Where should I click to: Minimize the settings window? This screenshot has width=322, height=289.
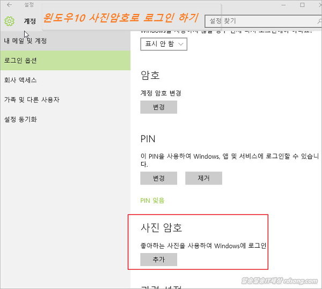[283, 5]
